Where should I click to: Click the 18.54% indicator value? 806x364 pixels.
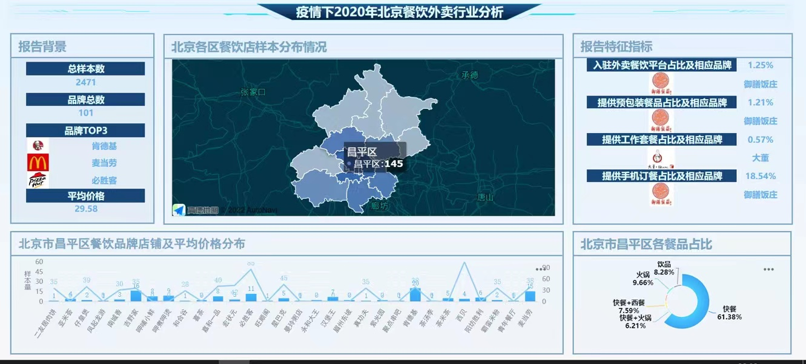[x=760, y=176]
